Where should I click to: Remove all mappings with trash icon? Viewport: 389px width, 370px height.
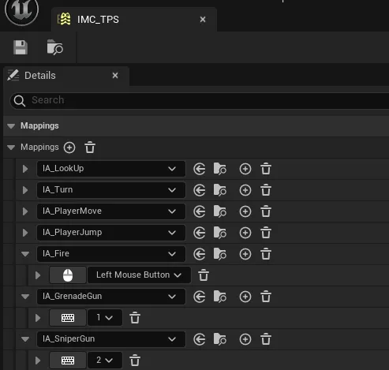90,148
